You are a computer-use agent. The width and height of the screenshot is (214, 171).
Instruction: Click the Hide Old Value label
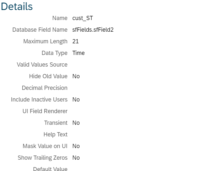click(48, 76)
